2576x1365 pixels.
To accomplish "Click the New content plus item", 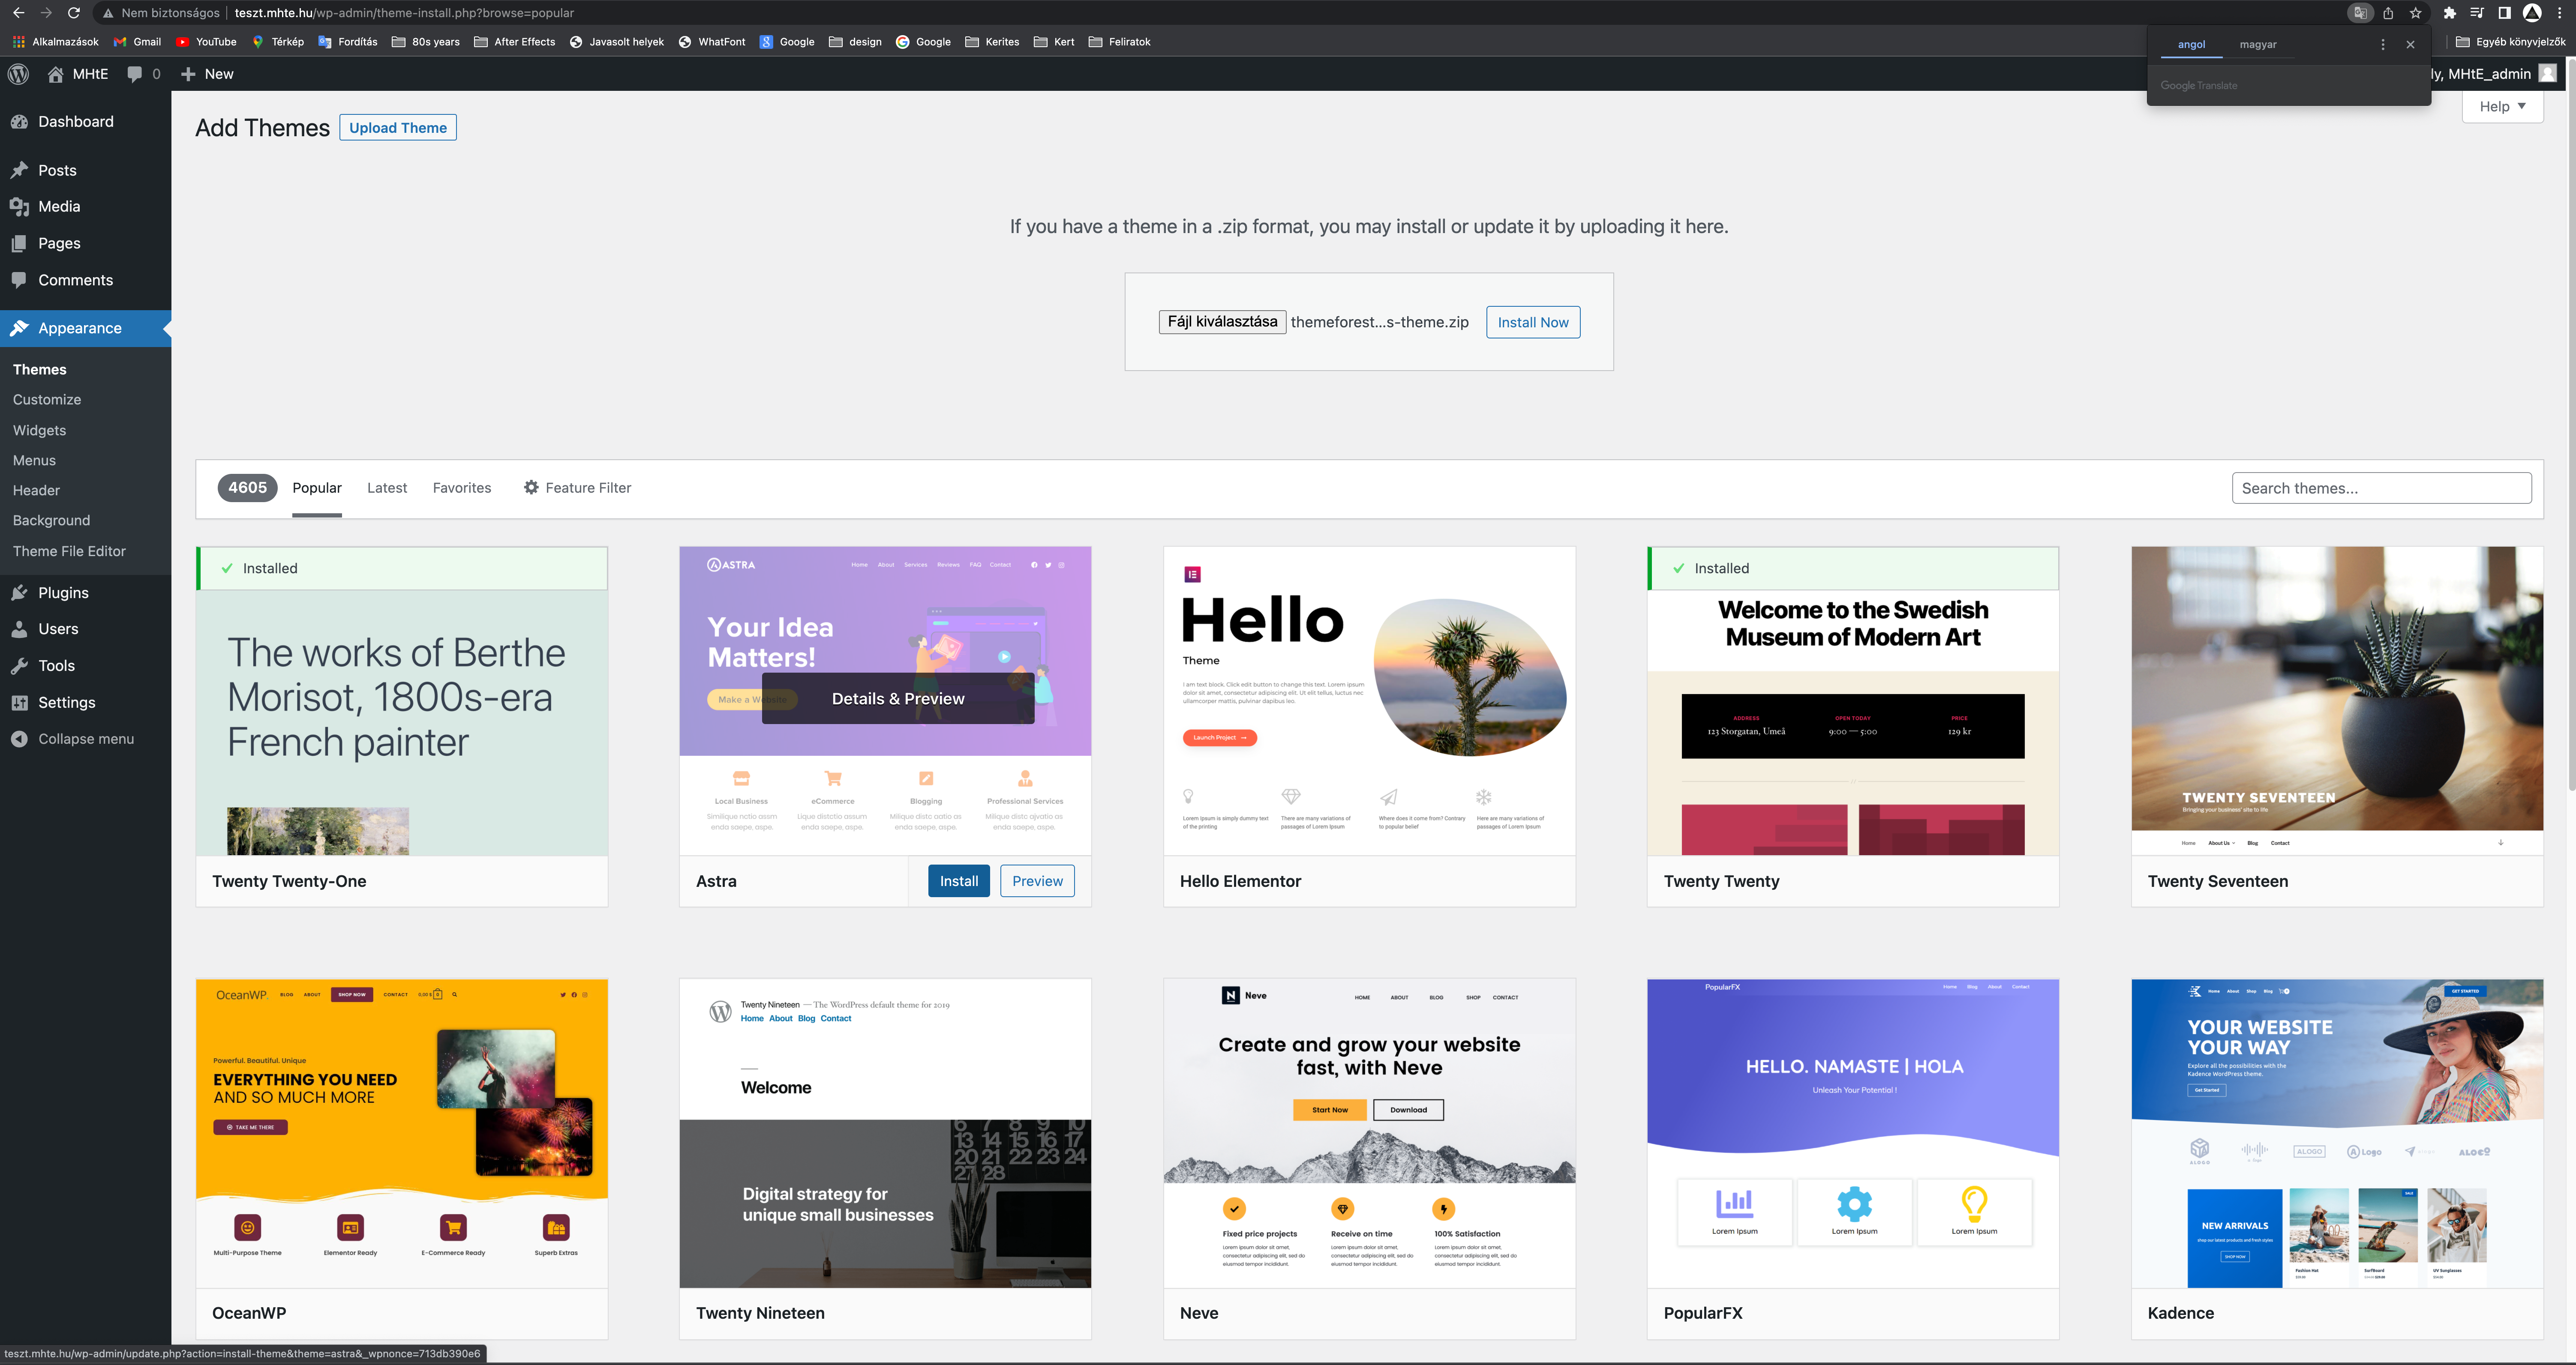I will [207, 74].
